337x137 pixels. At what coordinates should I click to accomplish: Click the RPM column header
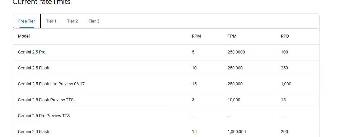(x=196, y=36)
